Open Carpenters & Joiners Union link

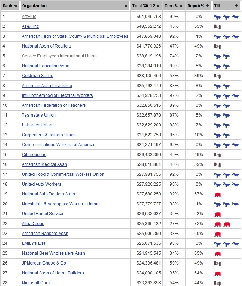[x=49, y=135]
